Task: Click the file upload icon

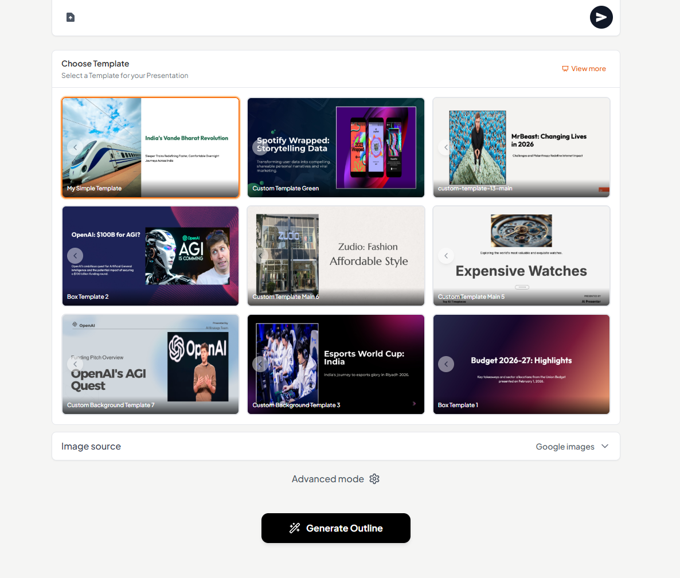Action: 71,17
